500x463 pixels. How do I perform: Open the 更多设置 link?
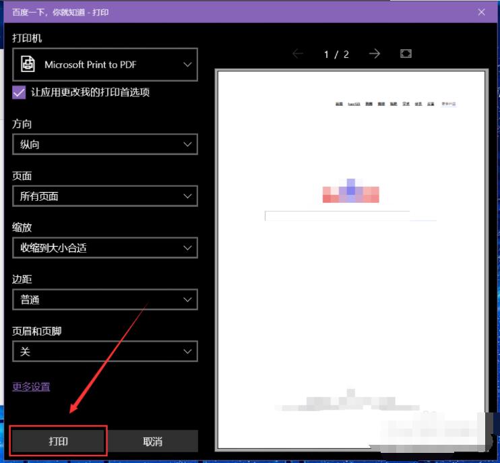(31, 387)
